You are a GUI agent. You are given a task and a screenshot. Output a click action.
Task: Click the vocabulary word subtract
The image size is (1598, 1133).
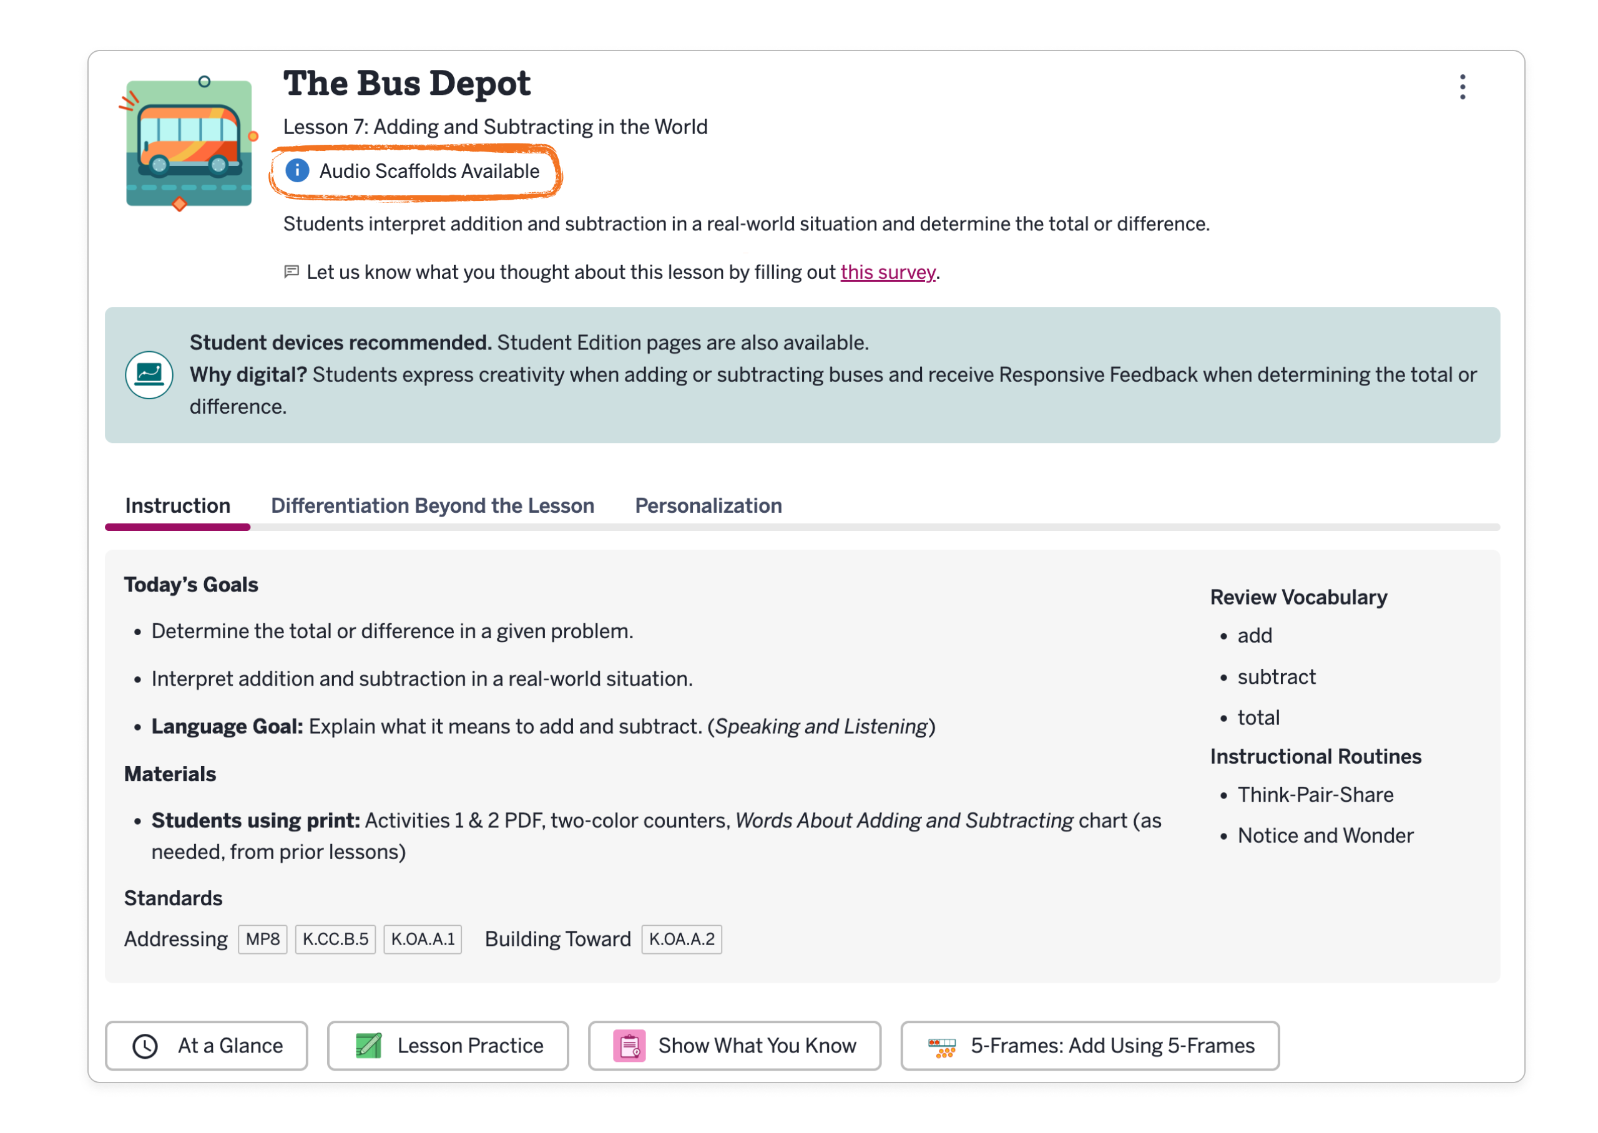[1277, 677]
